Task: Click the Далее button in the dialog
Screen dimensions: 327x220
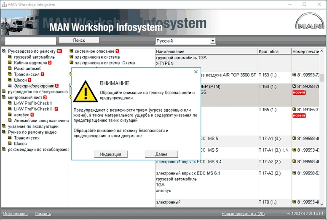Action: pyautogui.click(x=161, y=154)
